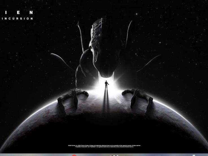Viewport: 208px width, 156px height.
Task: Click the white icon at dock's right end
Action: [x=194, y=155]
